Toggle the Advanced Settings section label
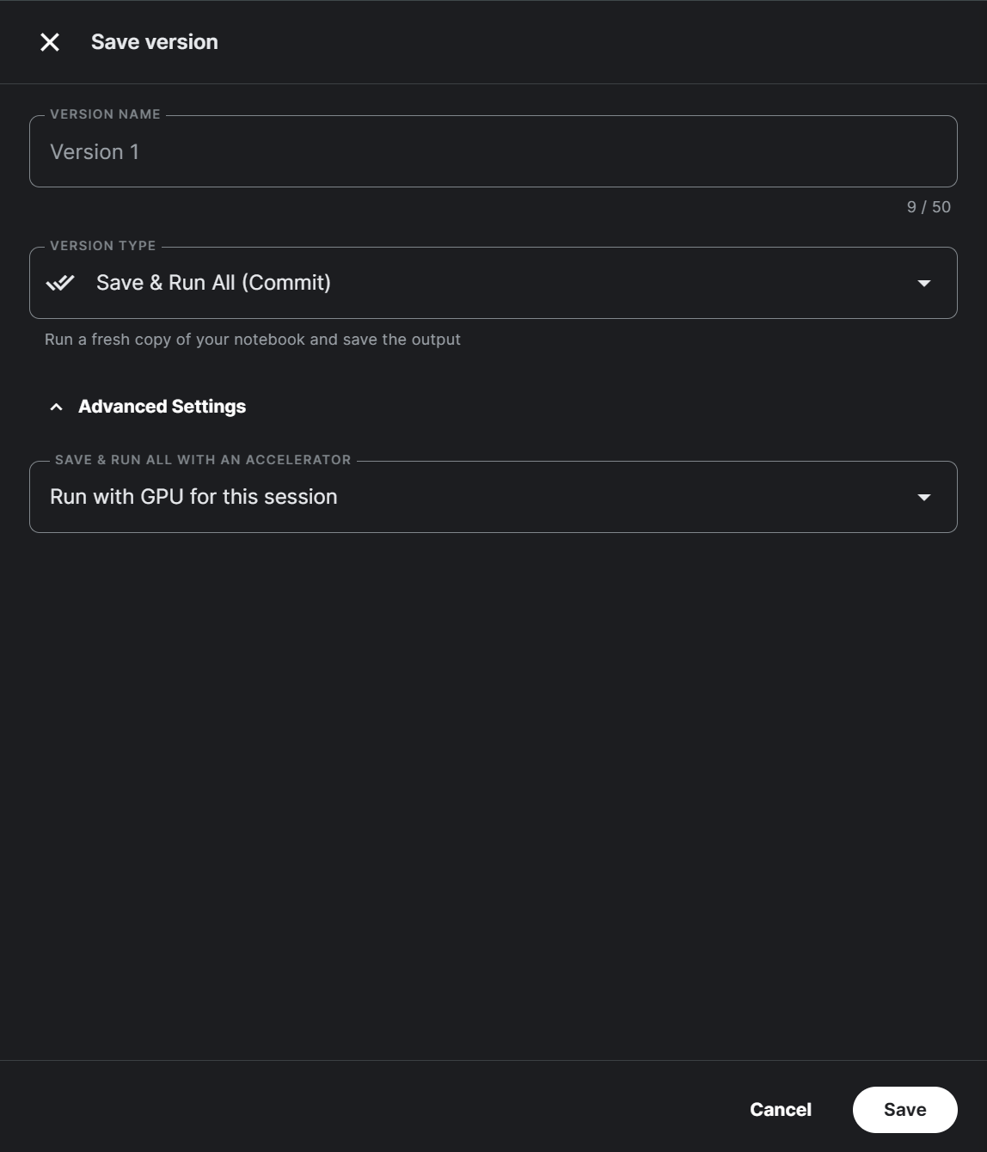Image resolution: width=987 pixels, height=1152 pixels. point(162,407)
